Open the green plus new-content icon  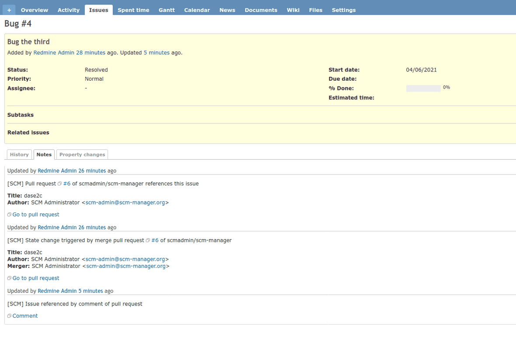8,9
